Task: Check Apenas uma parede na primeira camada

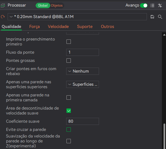Action: click(x=69, y=98)
